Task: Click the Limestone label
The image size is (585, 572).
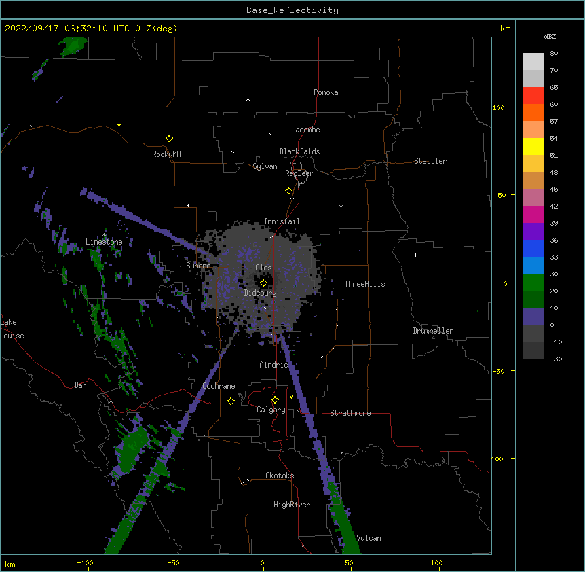Action: (104, 242)
